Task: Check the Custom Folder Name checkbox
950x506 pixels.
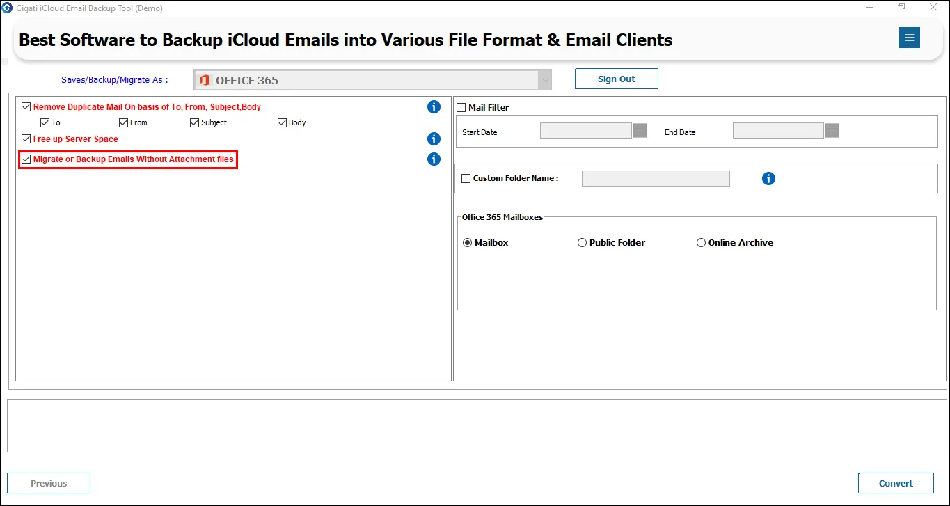Action: (466, 179)
